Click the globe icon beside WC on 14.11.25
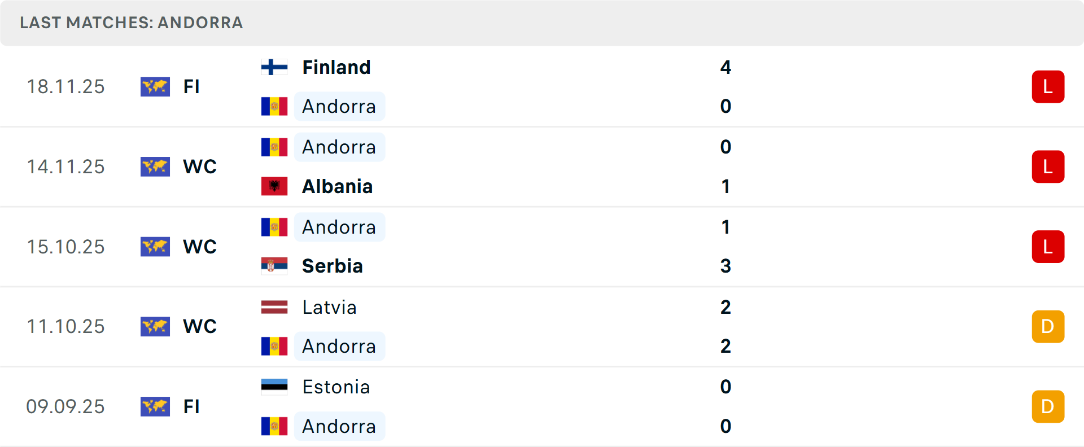The width and height of the screenshot is (1084, 447). tap(155, 166)
